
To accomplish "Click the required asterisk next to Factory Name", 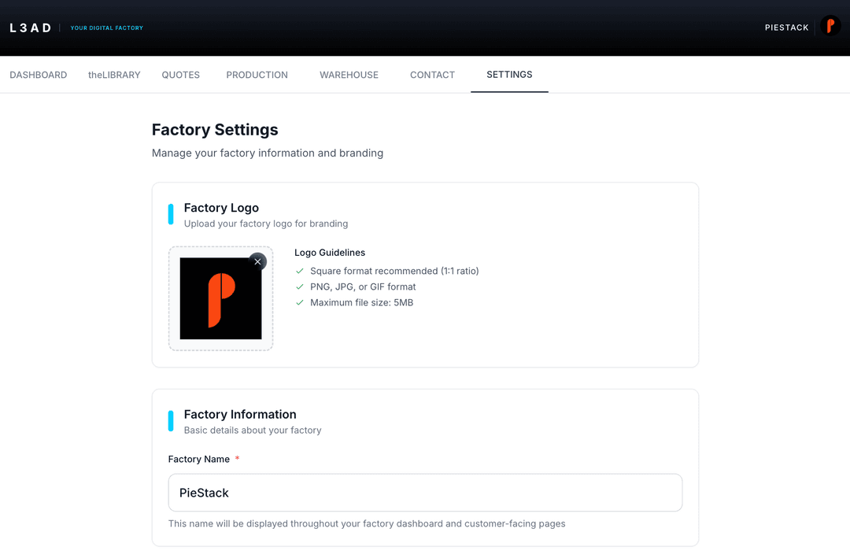I will (237, 459).
